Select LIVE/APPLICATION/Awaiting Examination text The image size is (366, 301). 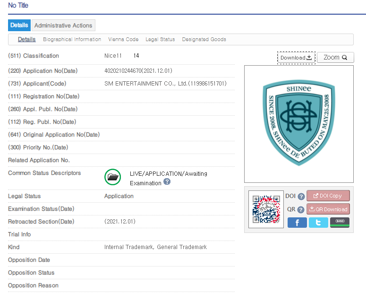coord(169,179)
